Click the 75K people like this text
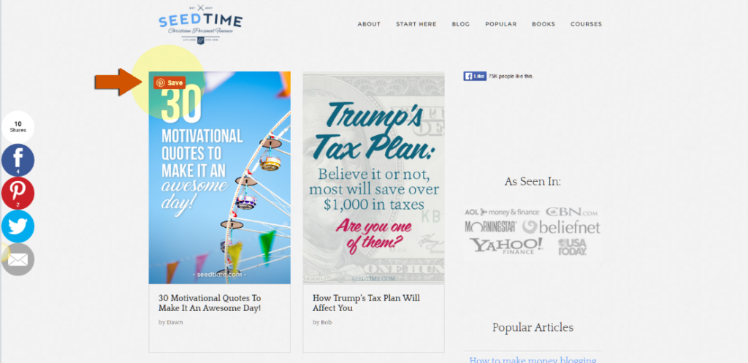The height and width of the screenshot is (363, 748). 511,76
